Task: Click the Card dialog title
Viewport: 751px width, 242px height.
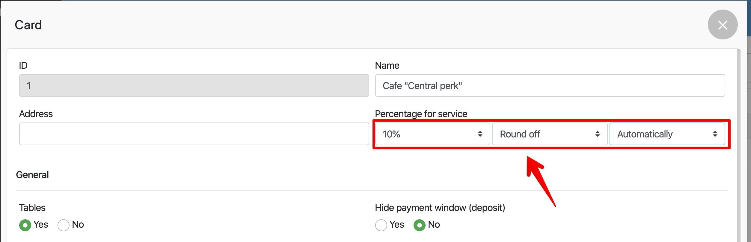Action: point(28,25)
